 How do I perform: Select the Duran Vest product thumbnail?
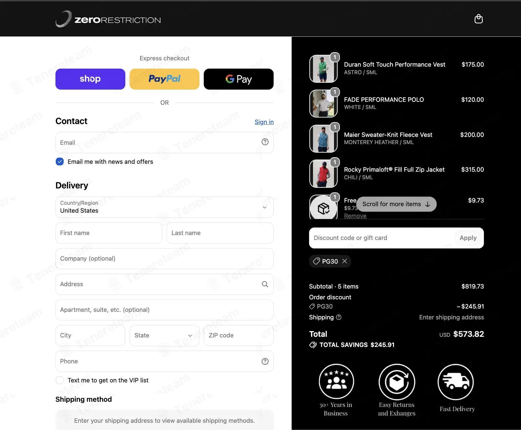pos(323,69)
